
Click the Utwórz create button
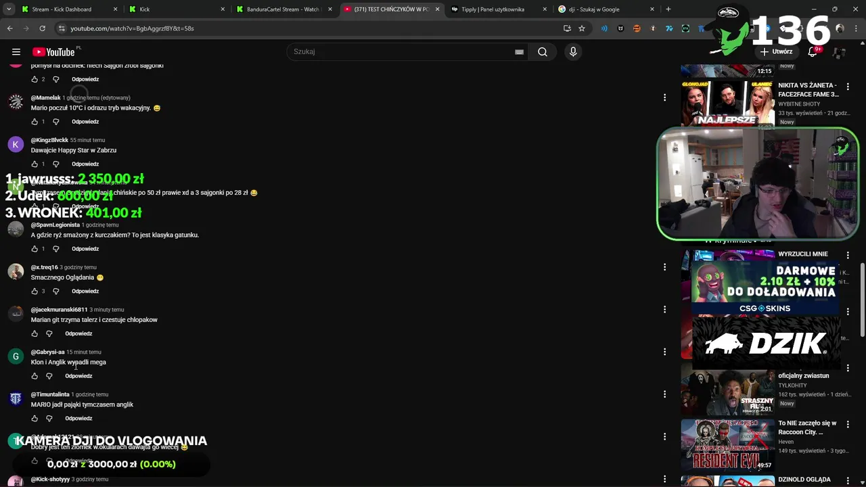(776, 52)
